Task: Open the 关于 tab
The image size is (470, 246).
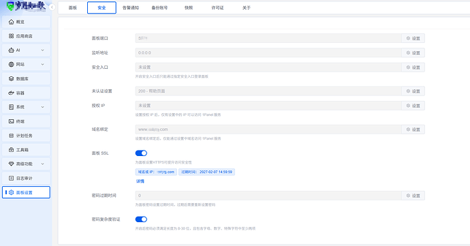Action: [247, 7]
